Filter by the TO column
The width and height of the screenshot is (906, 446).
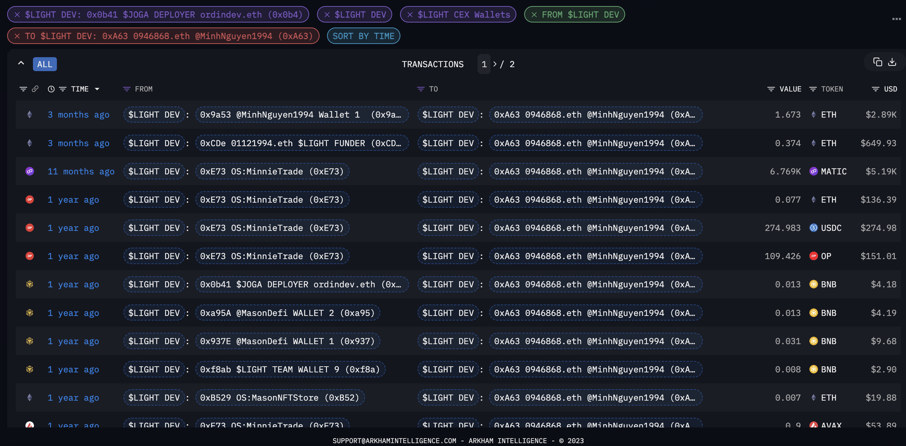tap(421, 89)
